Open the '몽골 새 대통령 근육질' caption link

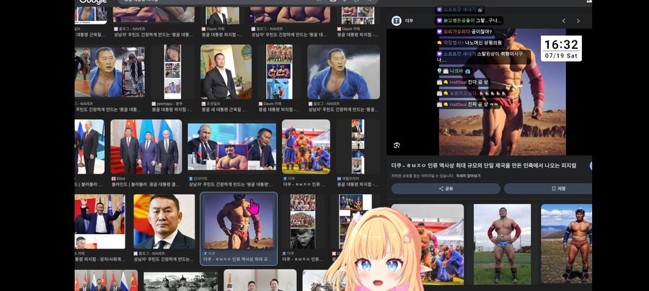(x=224, y=109)
